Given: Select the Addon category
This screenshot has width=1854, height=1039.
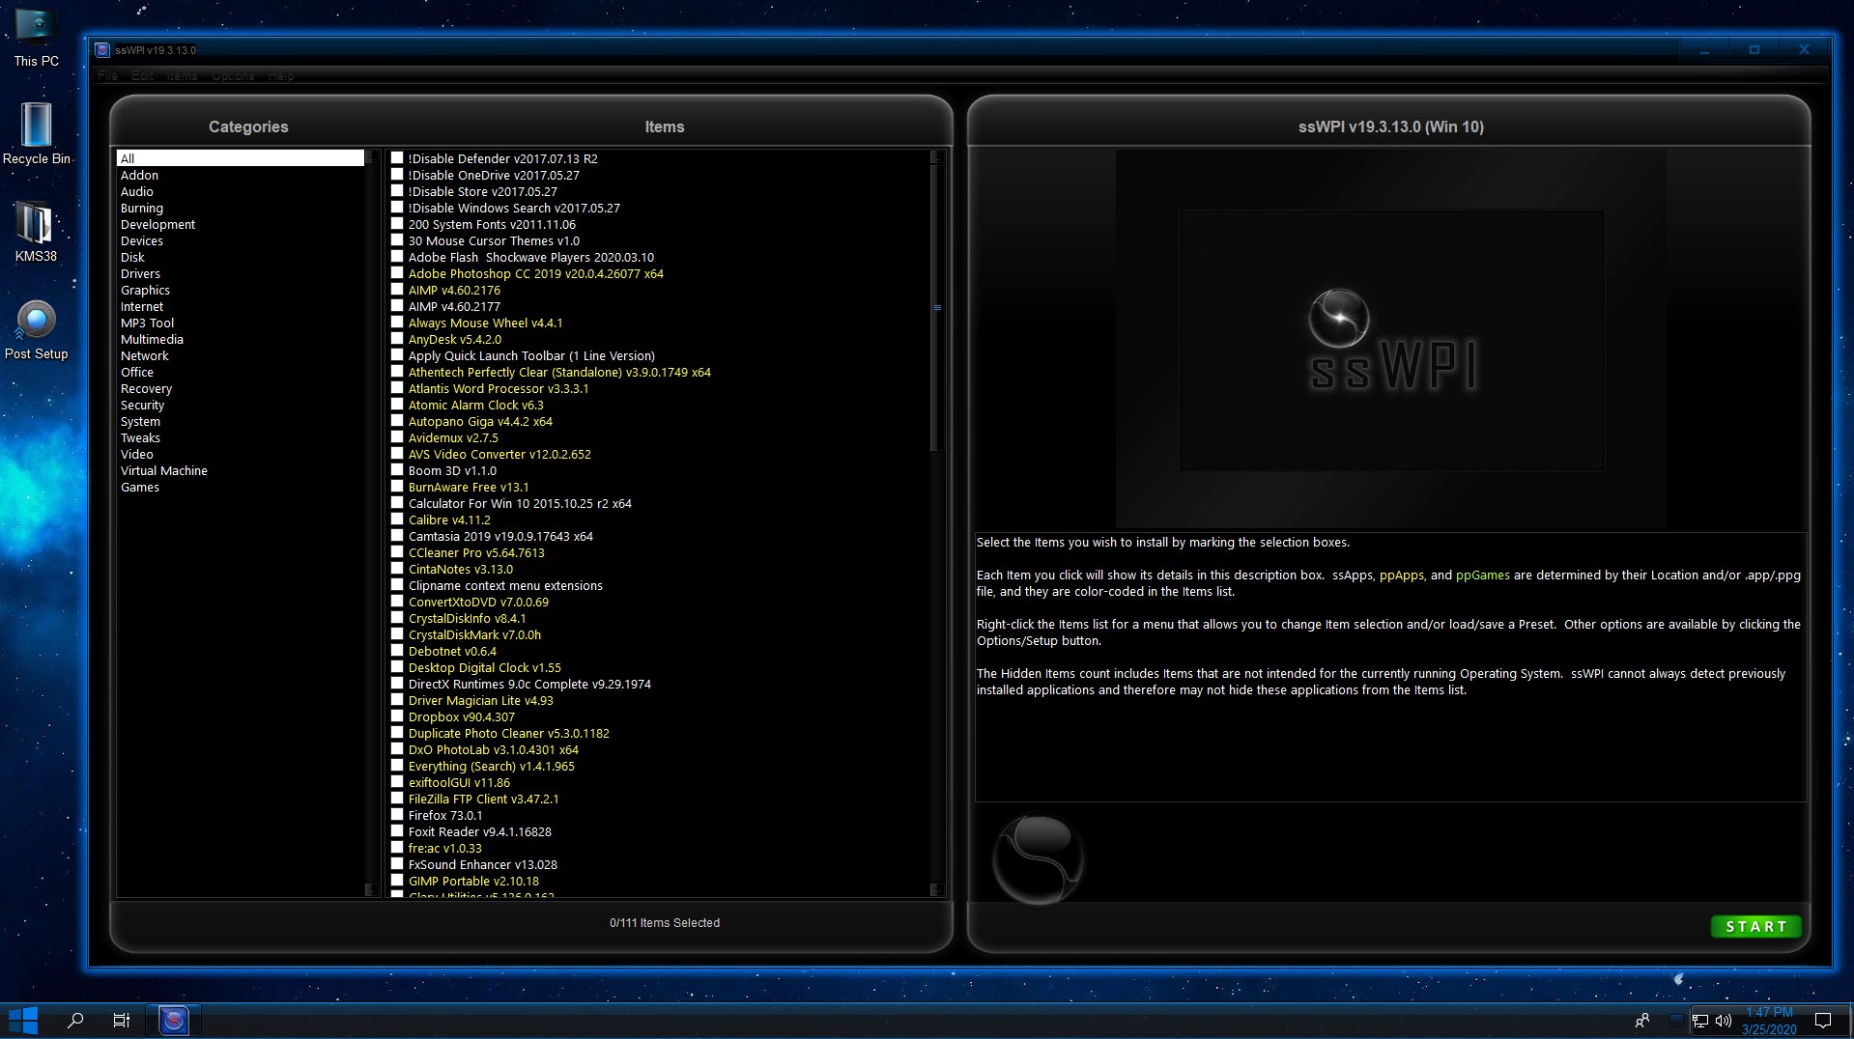Looking at the screenshot, I should (139, 175).
